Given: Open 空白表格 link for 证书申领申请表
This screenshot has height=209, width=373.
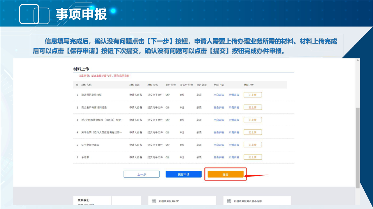Looking at the screenshot, I should point(219,145).
